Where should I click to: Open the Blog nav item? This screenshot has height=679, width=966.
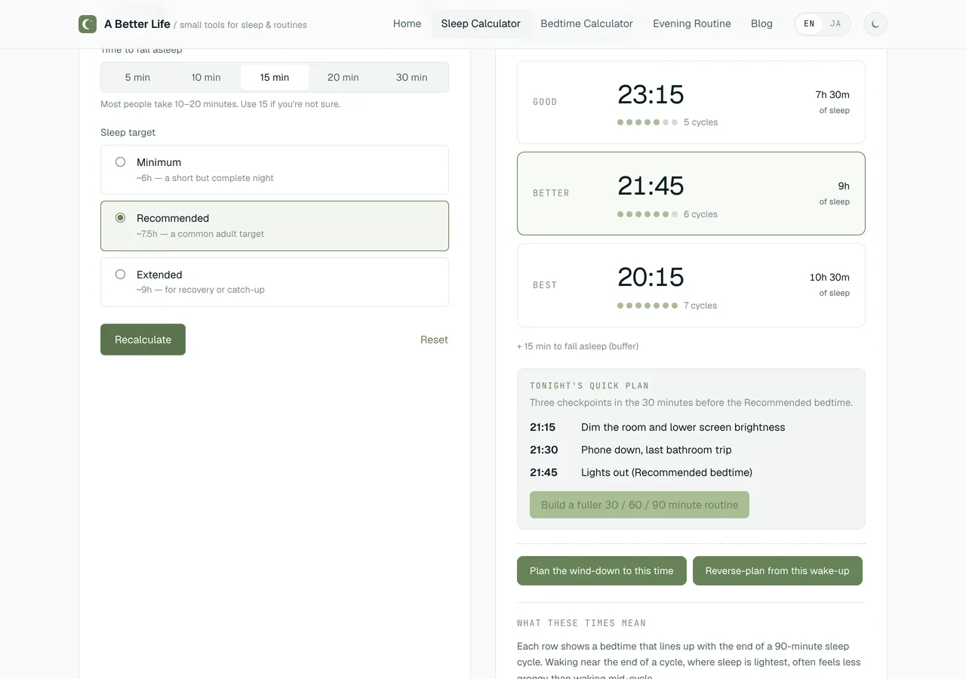(x=761, y=23)
